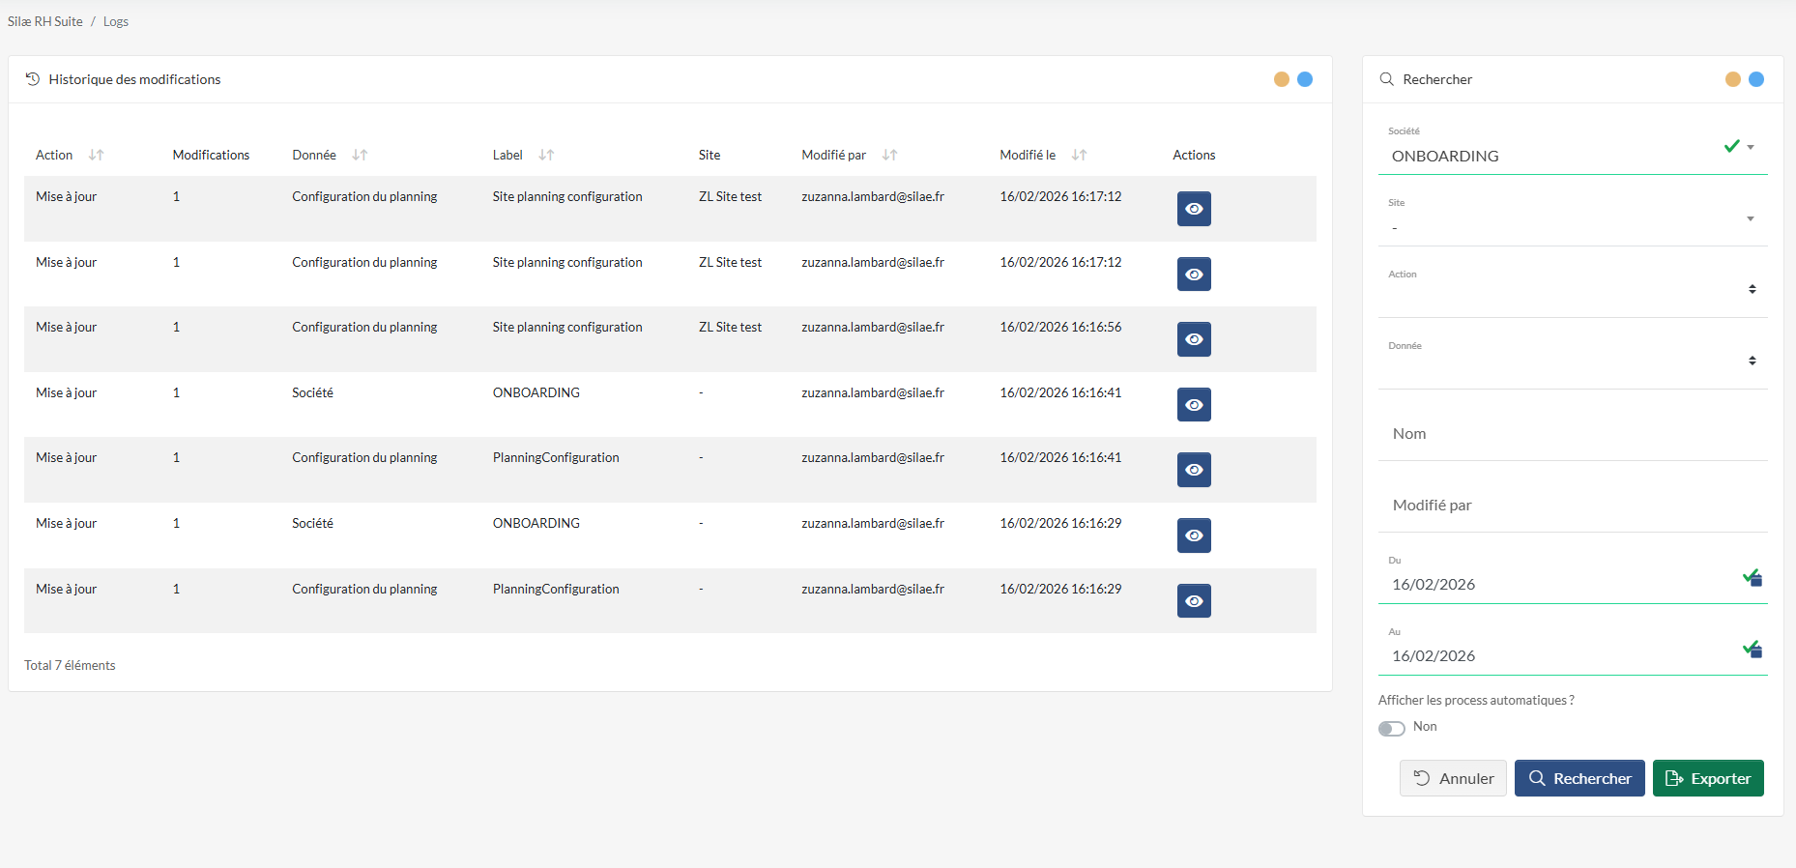Open the Du date calendar picker
Image resolution: width=1796 pixels, height=868 pixels.
(x=1753, y=579)
